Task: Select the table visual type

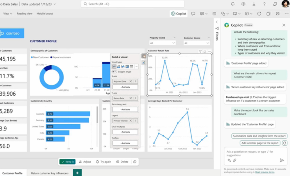Action: coord(131,67)
